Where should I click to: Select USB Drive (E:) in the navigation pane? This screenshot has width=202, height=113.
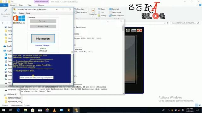coord(10,94)
